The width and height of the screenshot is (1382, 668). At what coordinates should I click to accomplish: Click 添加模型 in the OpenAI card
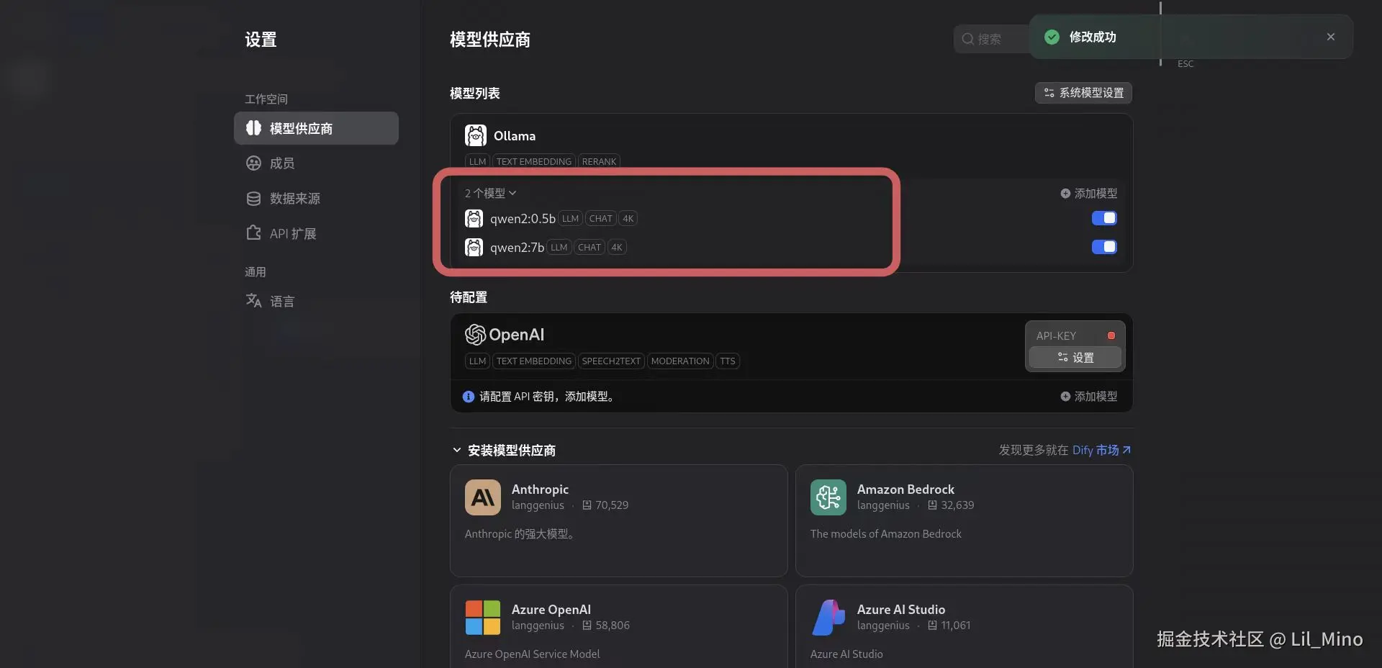pyautogui.click(x=1089, y=397)
